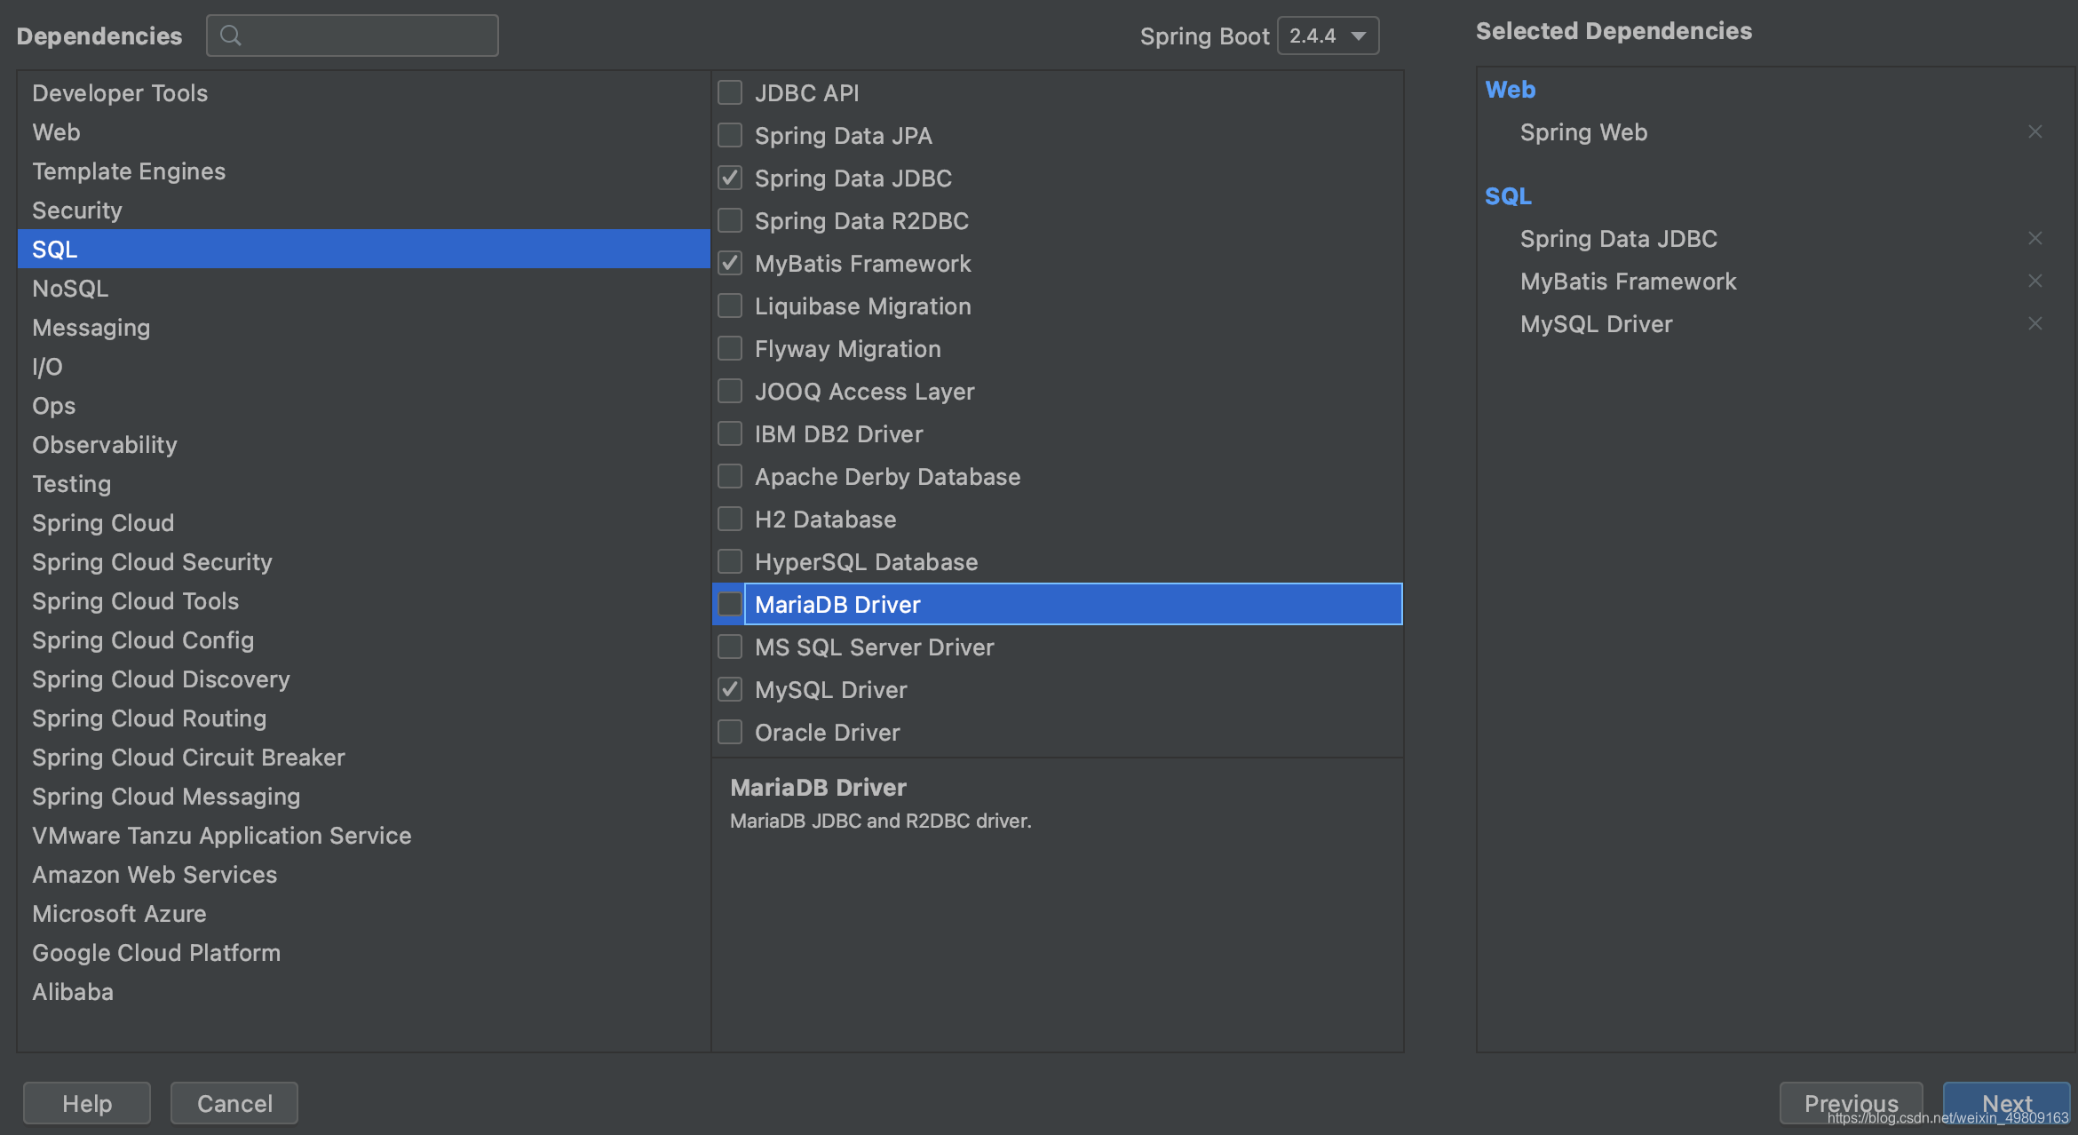Image resolution: width=2078 pixels, height=1135 pixels.
Task: Remove MySQL Driver from selected list
Action: 2034,324
